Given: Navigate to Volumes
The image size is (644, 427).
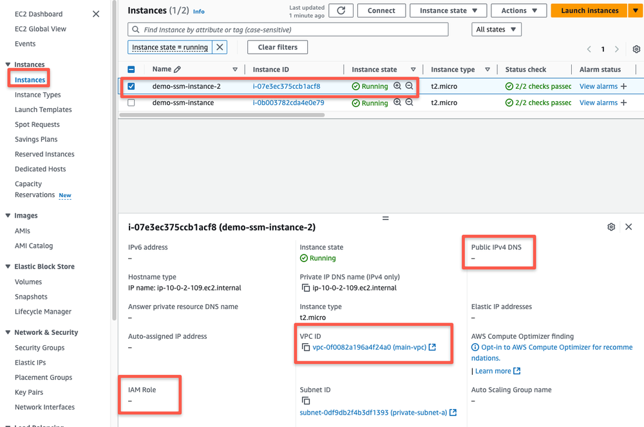Looking at the screenshot, I should (x=28, y=281).
